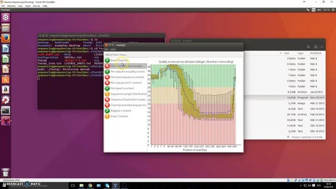Select Kmer Content module

click(119, 117)
